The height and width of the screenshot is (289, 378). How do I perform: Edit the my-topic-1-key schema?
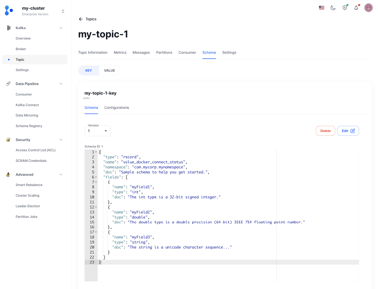click(348, 131)
